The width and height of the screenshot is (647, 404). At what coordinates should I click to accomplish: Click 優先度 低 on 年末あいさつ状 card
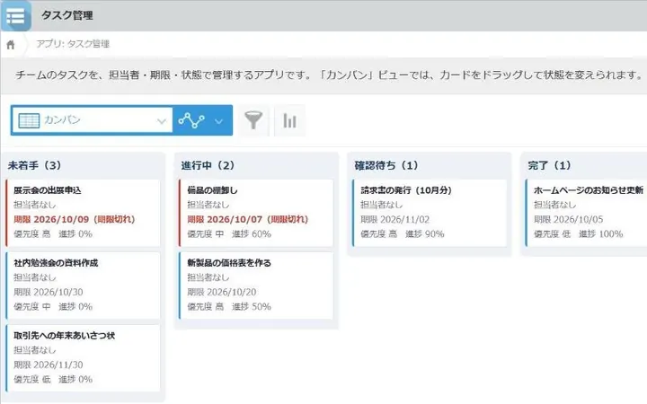click(x=32, y=379)
